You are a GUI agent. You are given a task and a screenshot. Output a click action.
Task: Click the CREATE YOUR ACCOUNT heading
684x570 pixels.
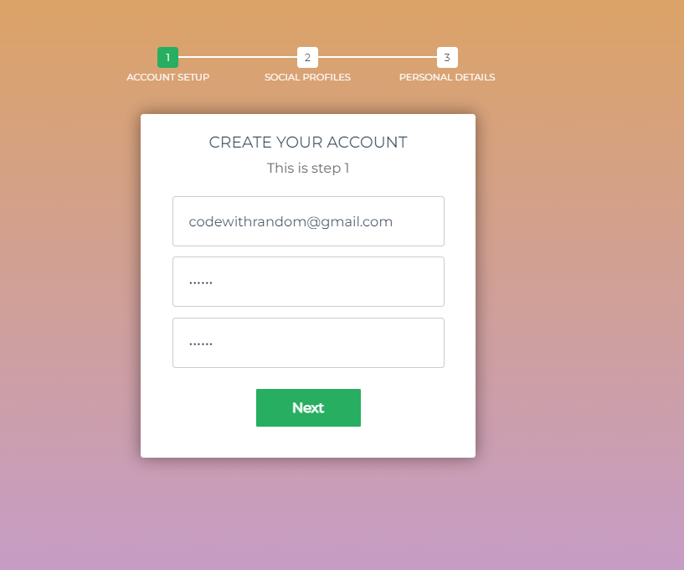[308, 142]
